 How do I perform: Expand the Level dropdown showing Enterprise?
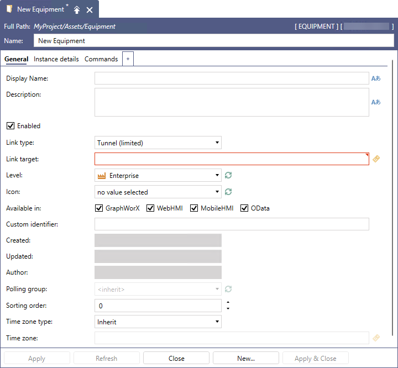158,176
